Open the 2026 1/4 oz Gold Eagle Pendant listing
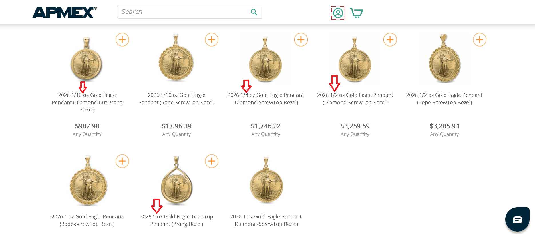This screenshot has width=535, height=239. [x=266, y=99]
